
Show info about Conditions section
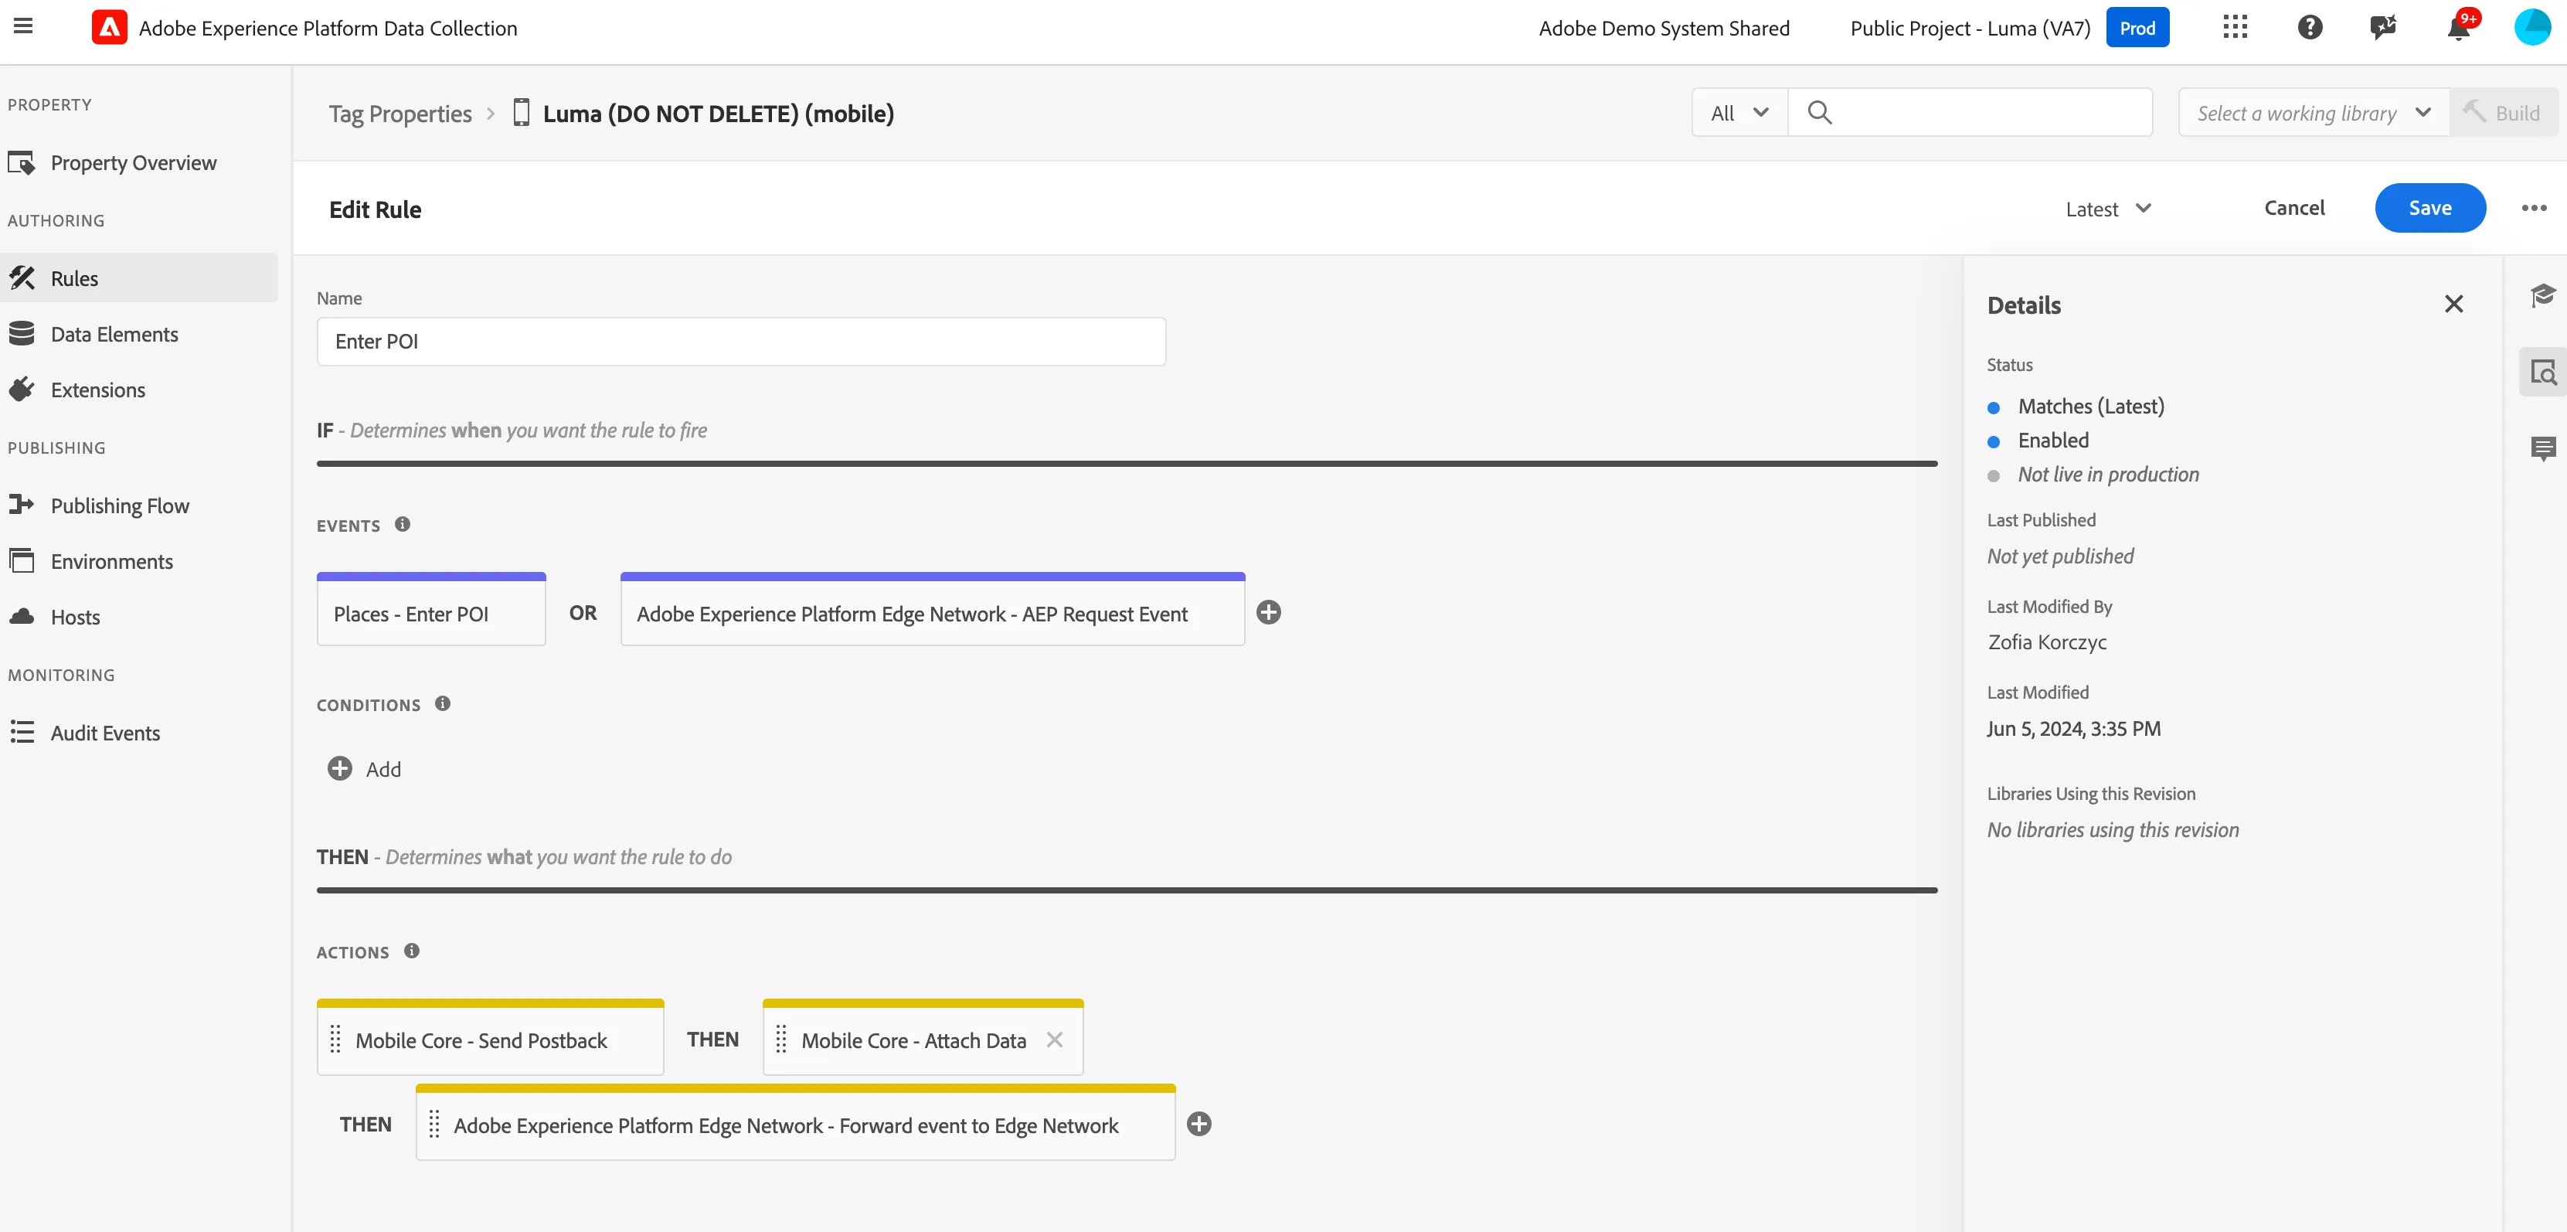click(x=443, y=703)
